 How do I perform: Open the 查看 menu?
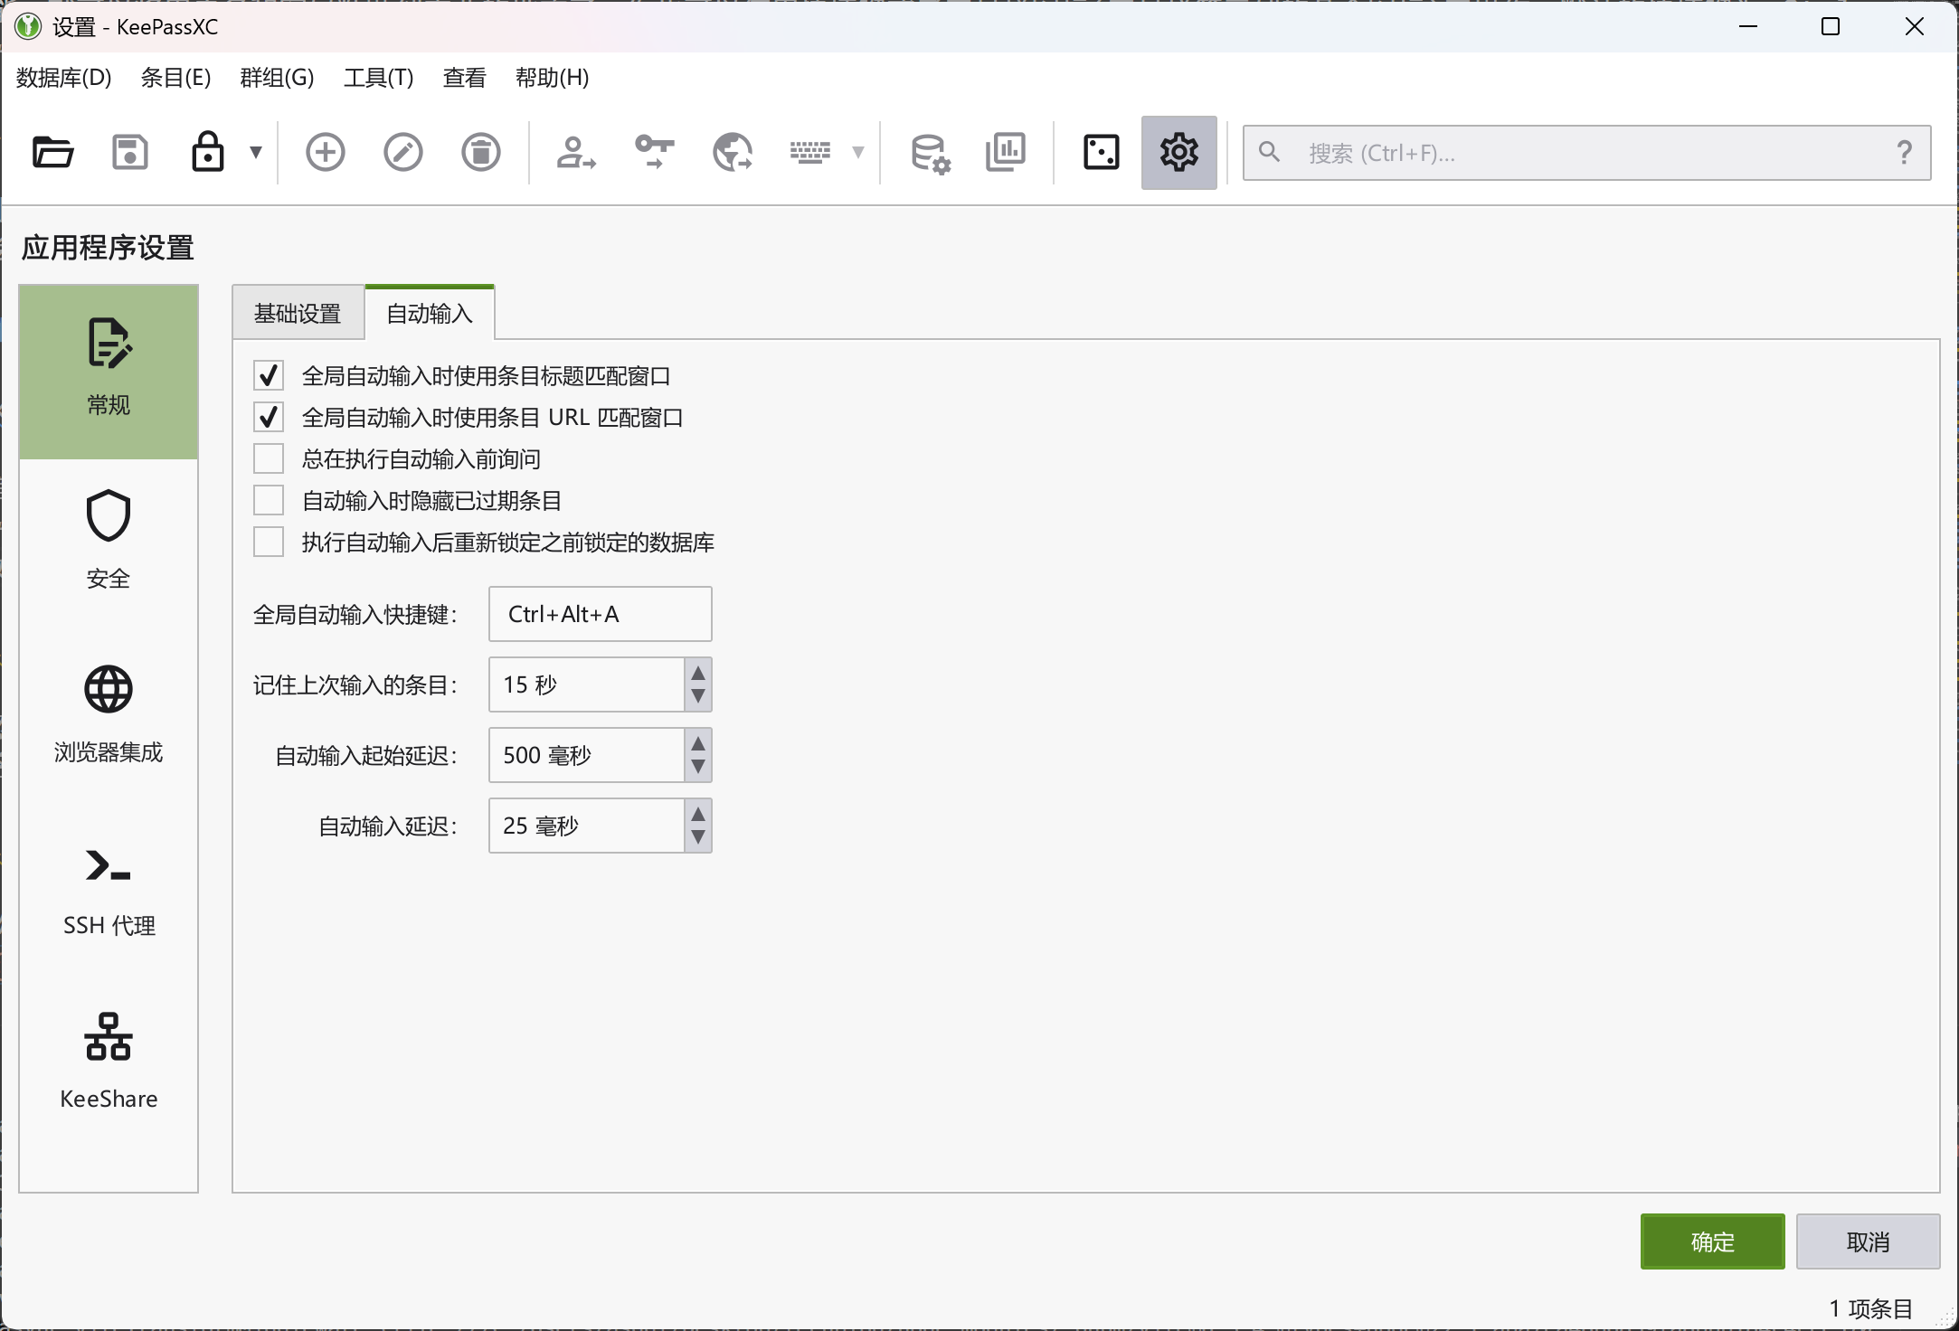(x=465, y=78)
